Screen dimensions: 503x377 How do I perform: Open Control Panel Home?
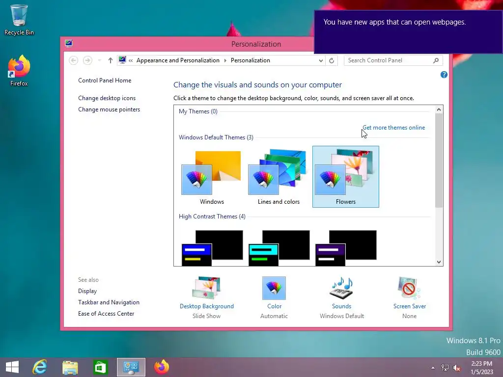(105, 81)
